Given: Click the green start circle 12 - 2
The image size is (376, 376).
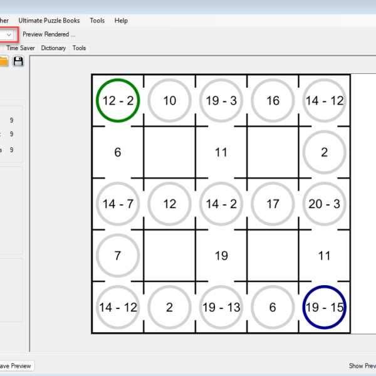Looking at the screenshot, I should tap(118, 101).
